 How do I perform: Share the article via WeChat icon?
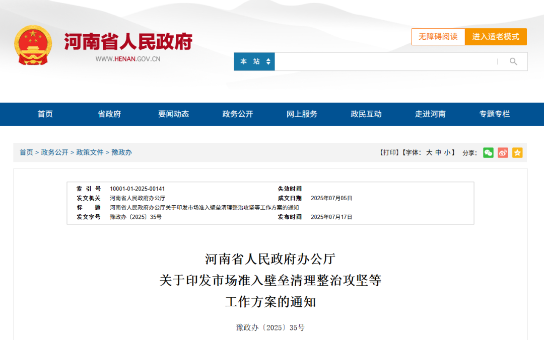pyautogui.click(x=488, y=152)
